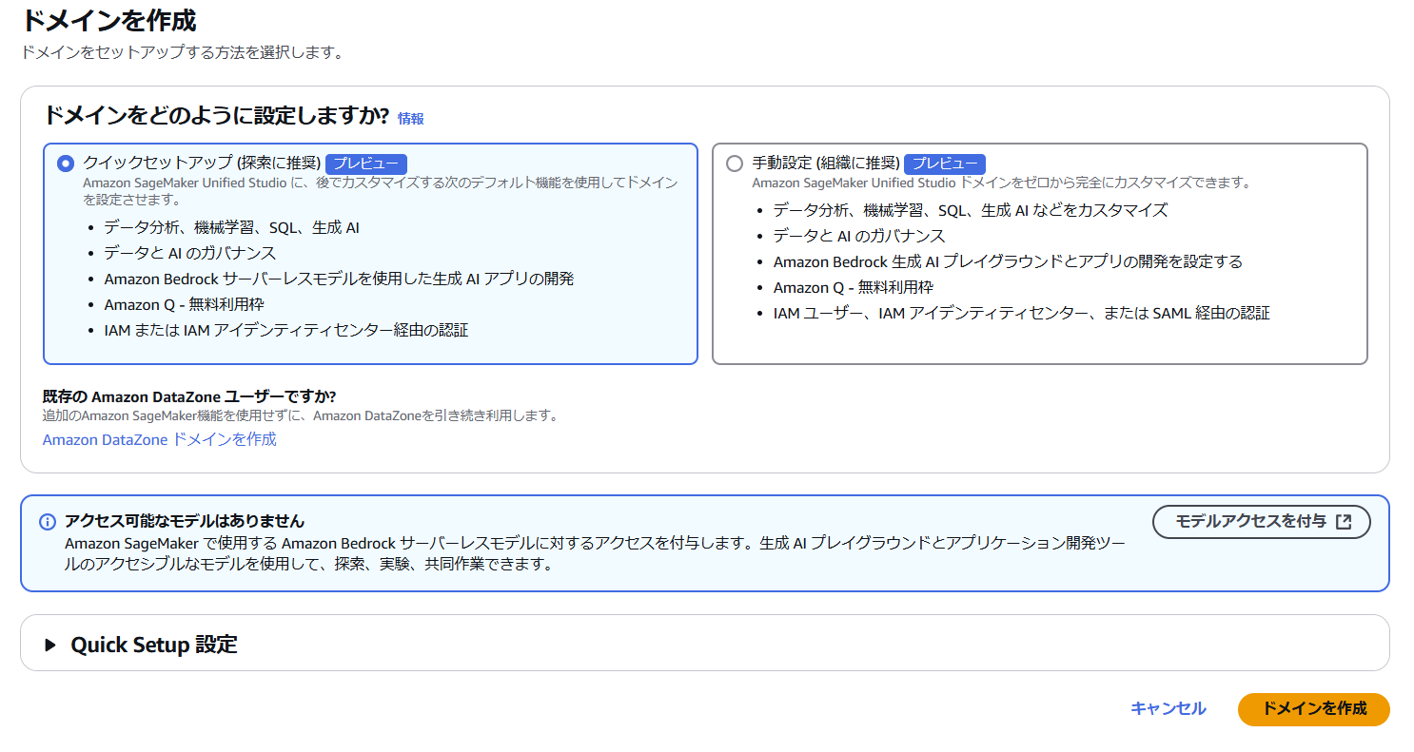Click the SQL、生成 AI などをカスタマイズ bullet
1414x752 pixels.
click(x=971, y=210)
